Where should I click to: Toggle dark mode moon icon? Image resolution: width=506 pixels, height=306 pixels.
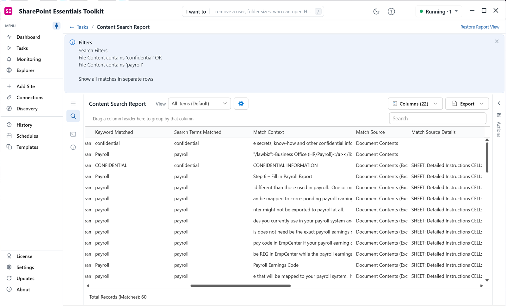click(x=376, y=11)
